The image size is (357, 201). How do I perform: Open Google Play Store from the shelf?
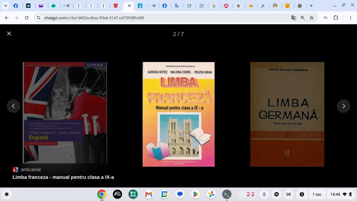pos(196,194)
